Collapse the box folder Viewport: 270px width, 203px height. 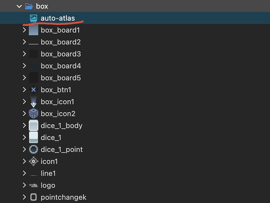coord(17,6)
